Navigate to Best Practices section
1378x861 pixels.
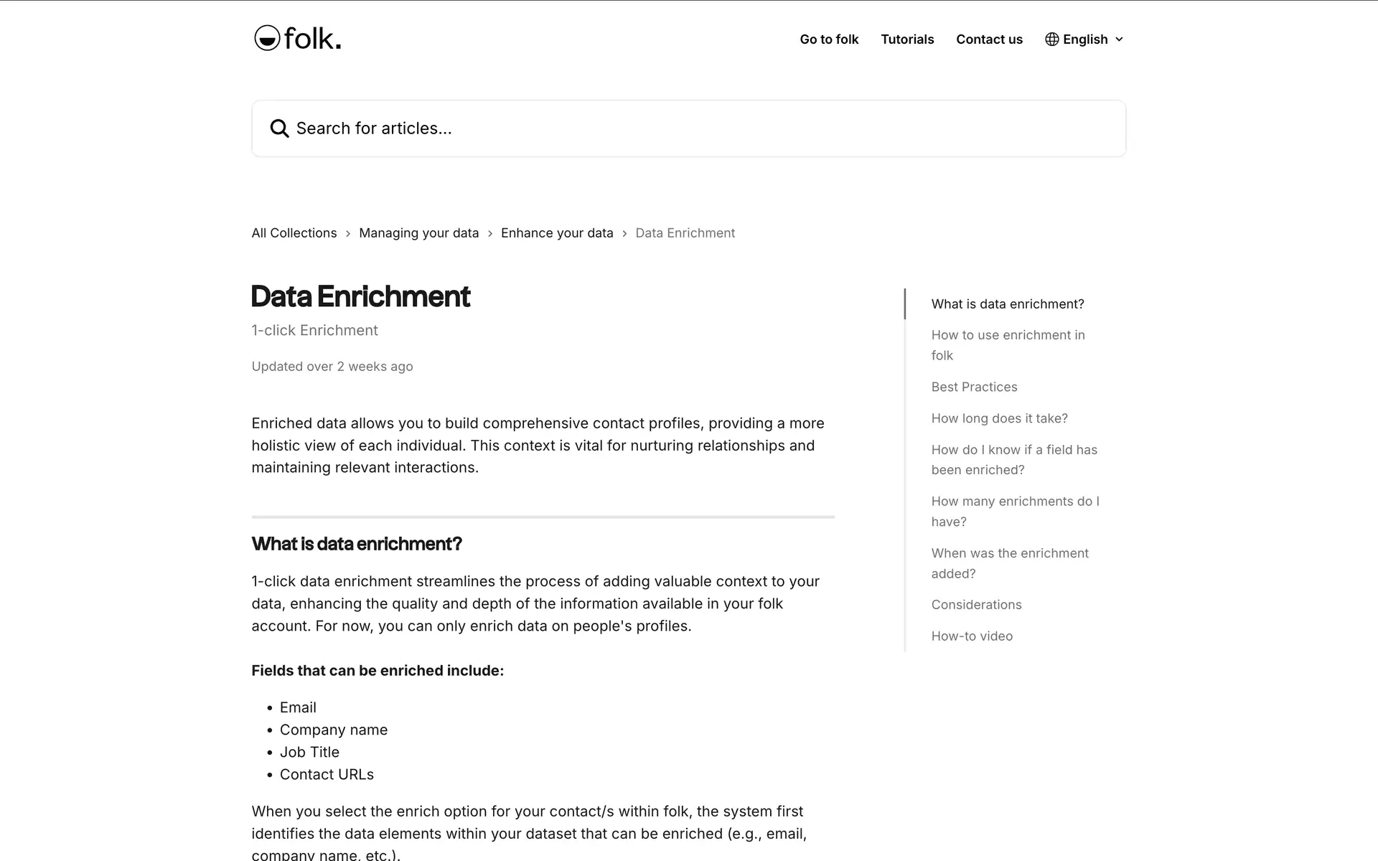974,387
